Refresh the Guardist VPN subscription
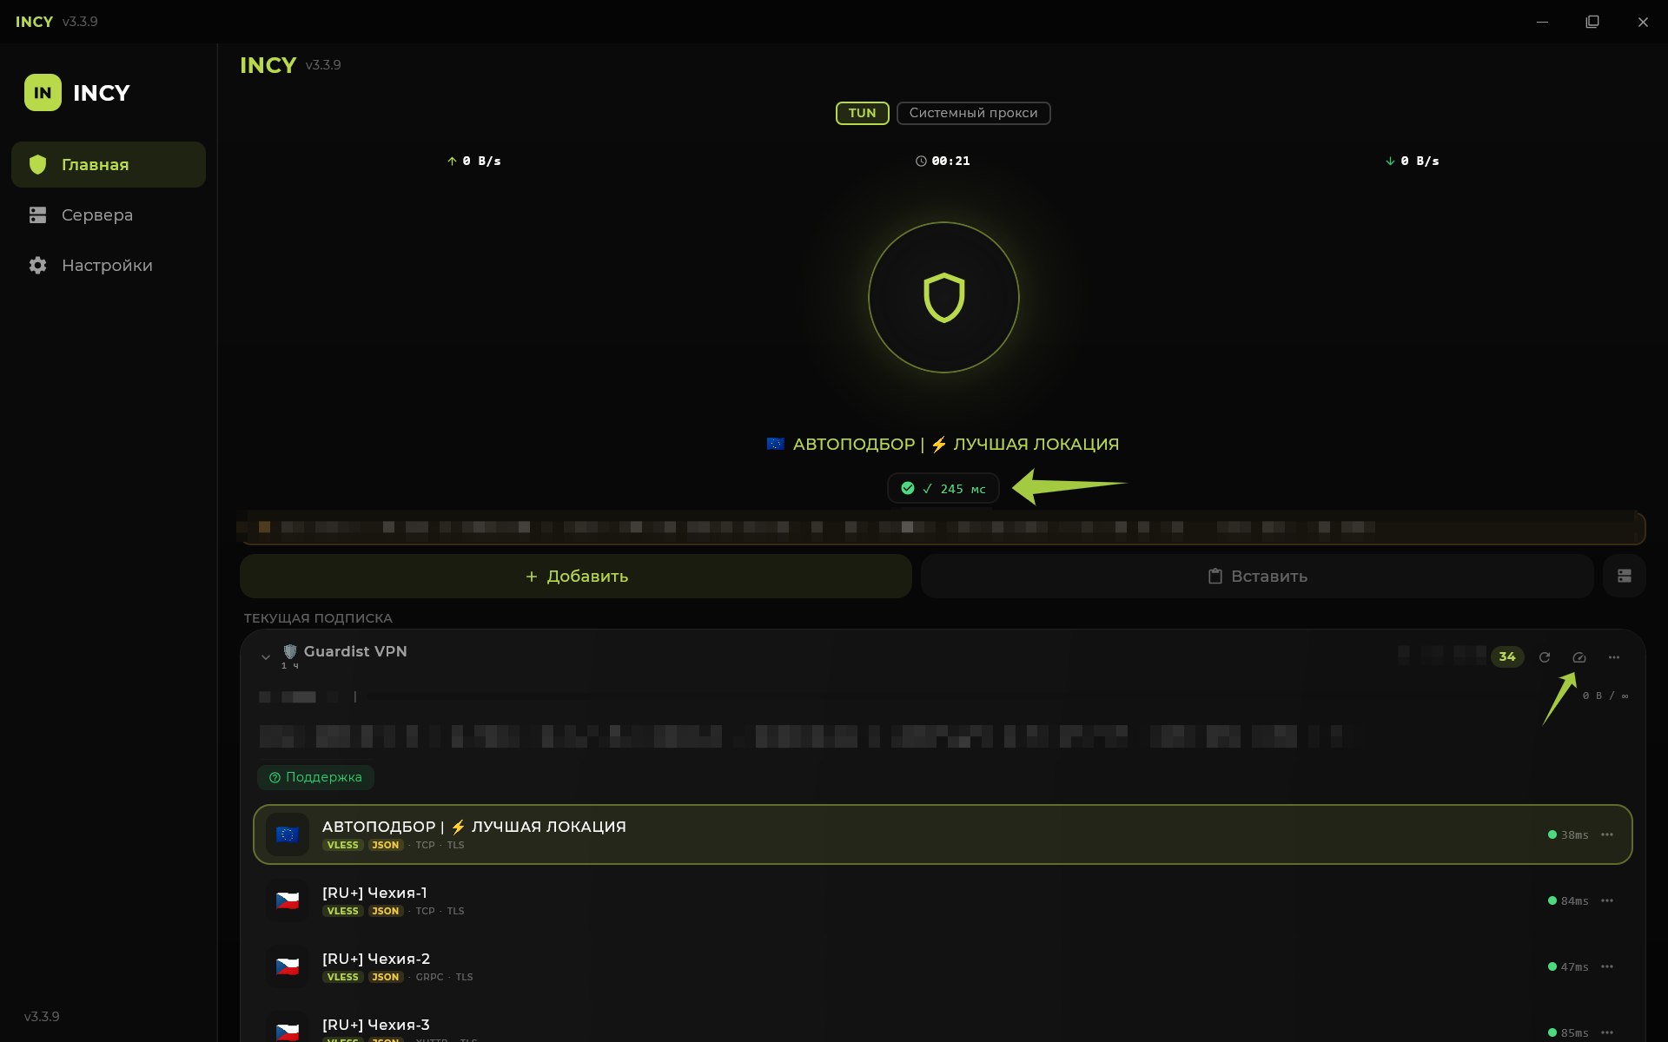 1544,657
